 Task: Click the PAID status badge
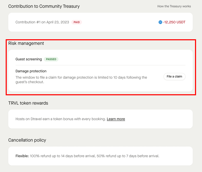77,22
